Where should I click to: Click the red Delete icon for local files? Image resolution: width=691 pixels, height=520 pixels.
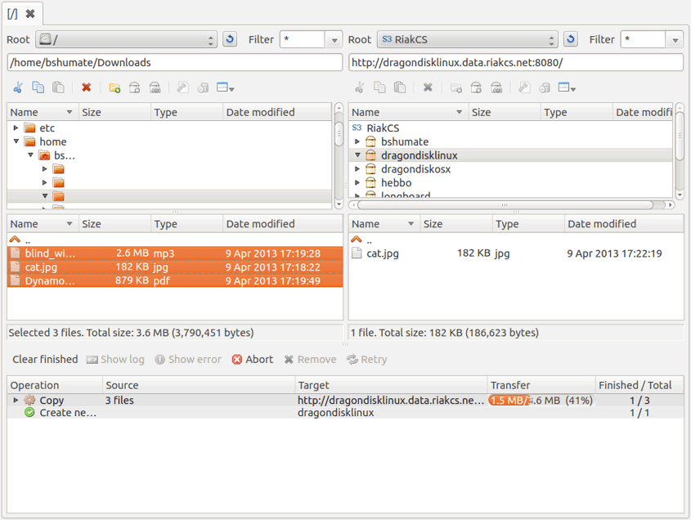(86, 87)
